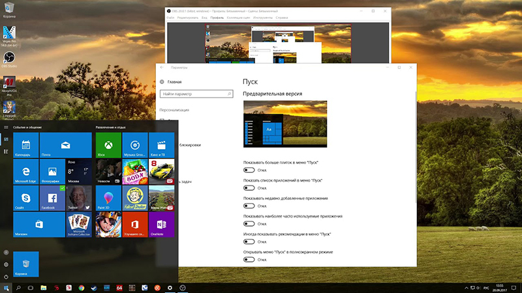Open the Calendar tile

(x=25, y=145)
